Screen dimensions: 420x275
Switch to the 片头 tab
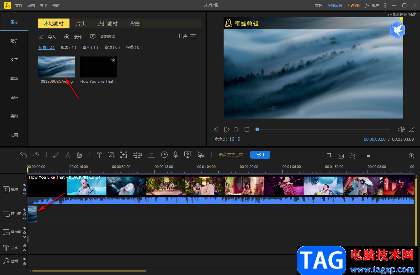click(81, 23)
